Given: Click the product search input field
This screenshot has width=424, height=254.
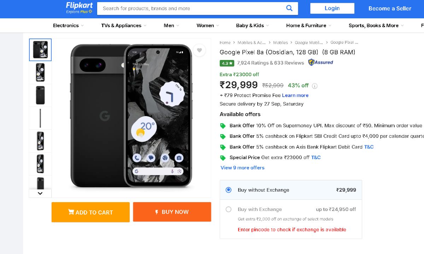Looking at the screenshot, I should (191, 8).
